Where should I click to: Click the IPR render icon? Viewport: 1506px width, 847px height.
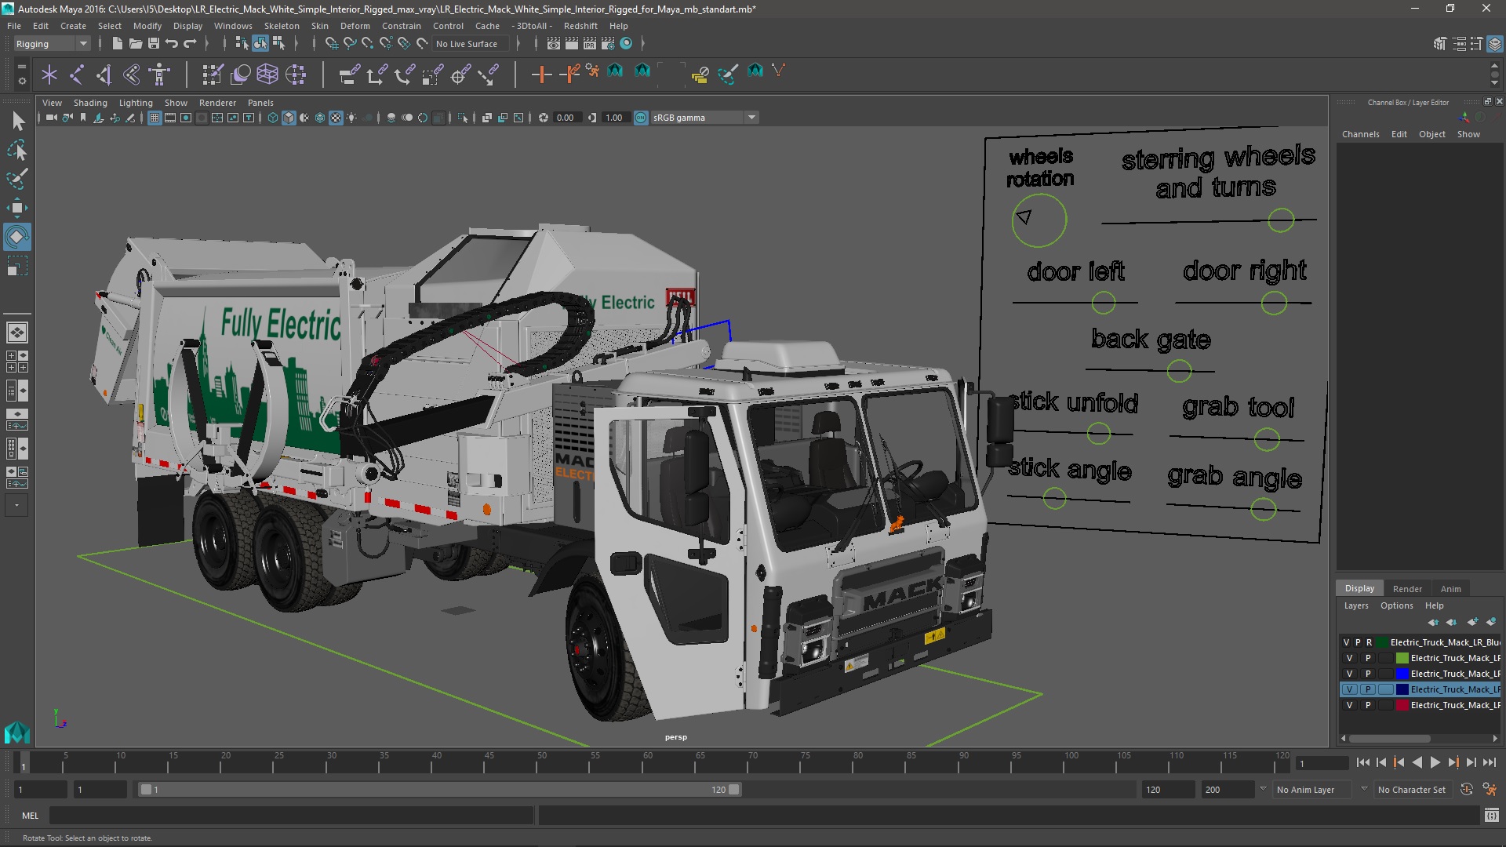tap(590, 44)
